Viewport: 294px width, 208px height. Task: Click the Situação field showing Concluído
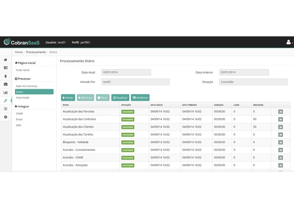(x=253, y=82)
